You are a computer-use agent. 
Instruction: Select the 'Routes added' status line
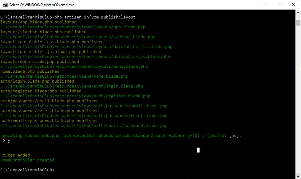15,155
